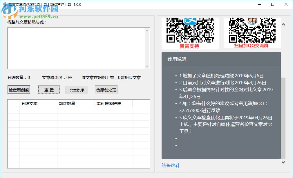Click note 4 with QQ 325173003
This screenshot has width=293, height=178.
coord(223,107)
